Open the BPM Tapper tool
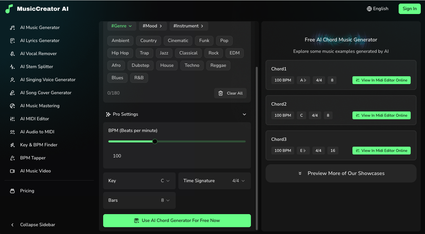425x234 pixels. tap(33, 158)
